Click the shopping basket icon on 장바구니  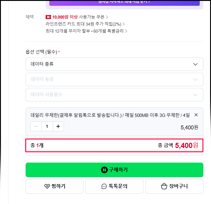pos(164,186)
